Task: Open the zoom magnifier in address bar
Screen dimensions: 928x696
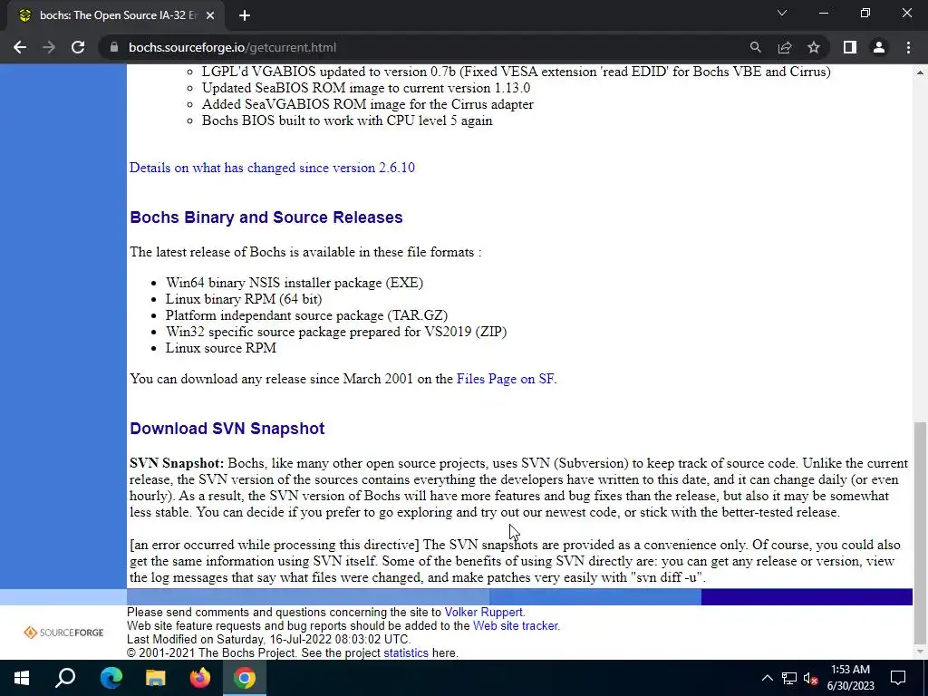Action: (755, 47)
